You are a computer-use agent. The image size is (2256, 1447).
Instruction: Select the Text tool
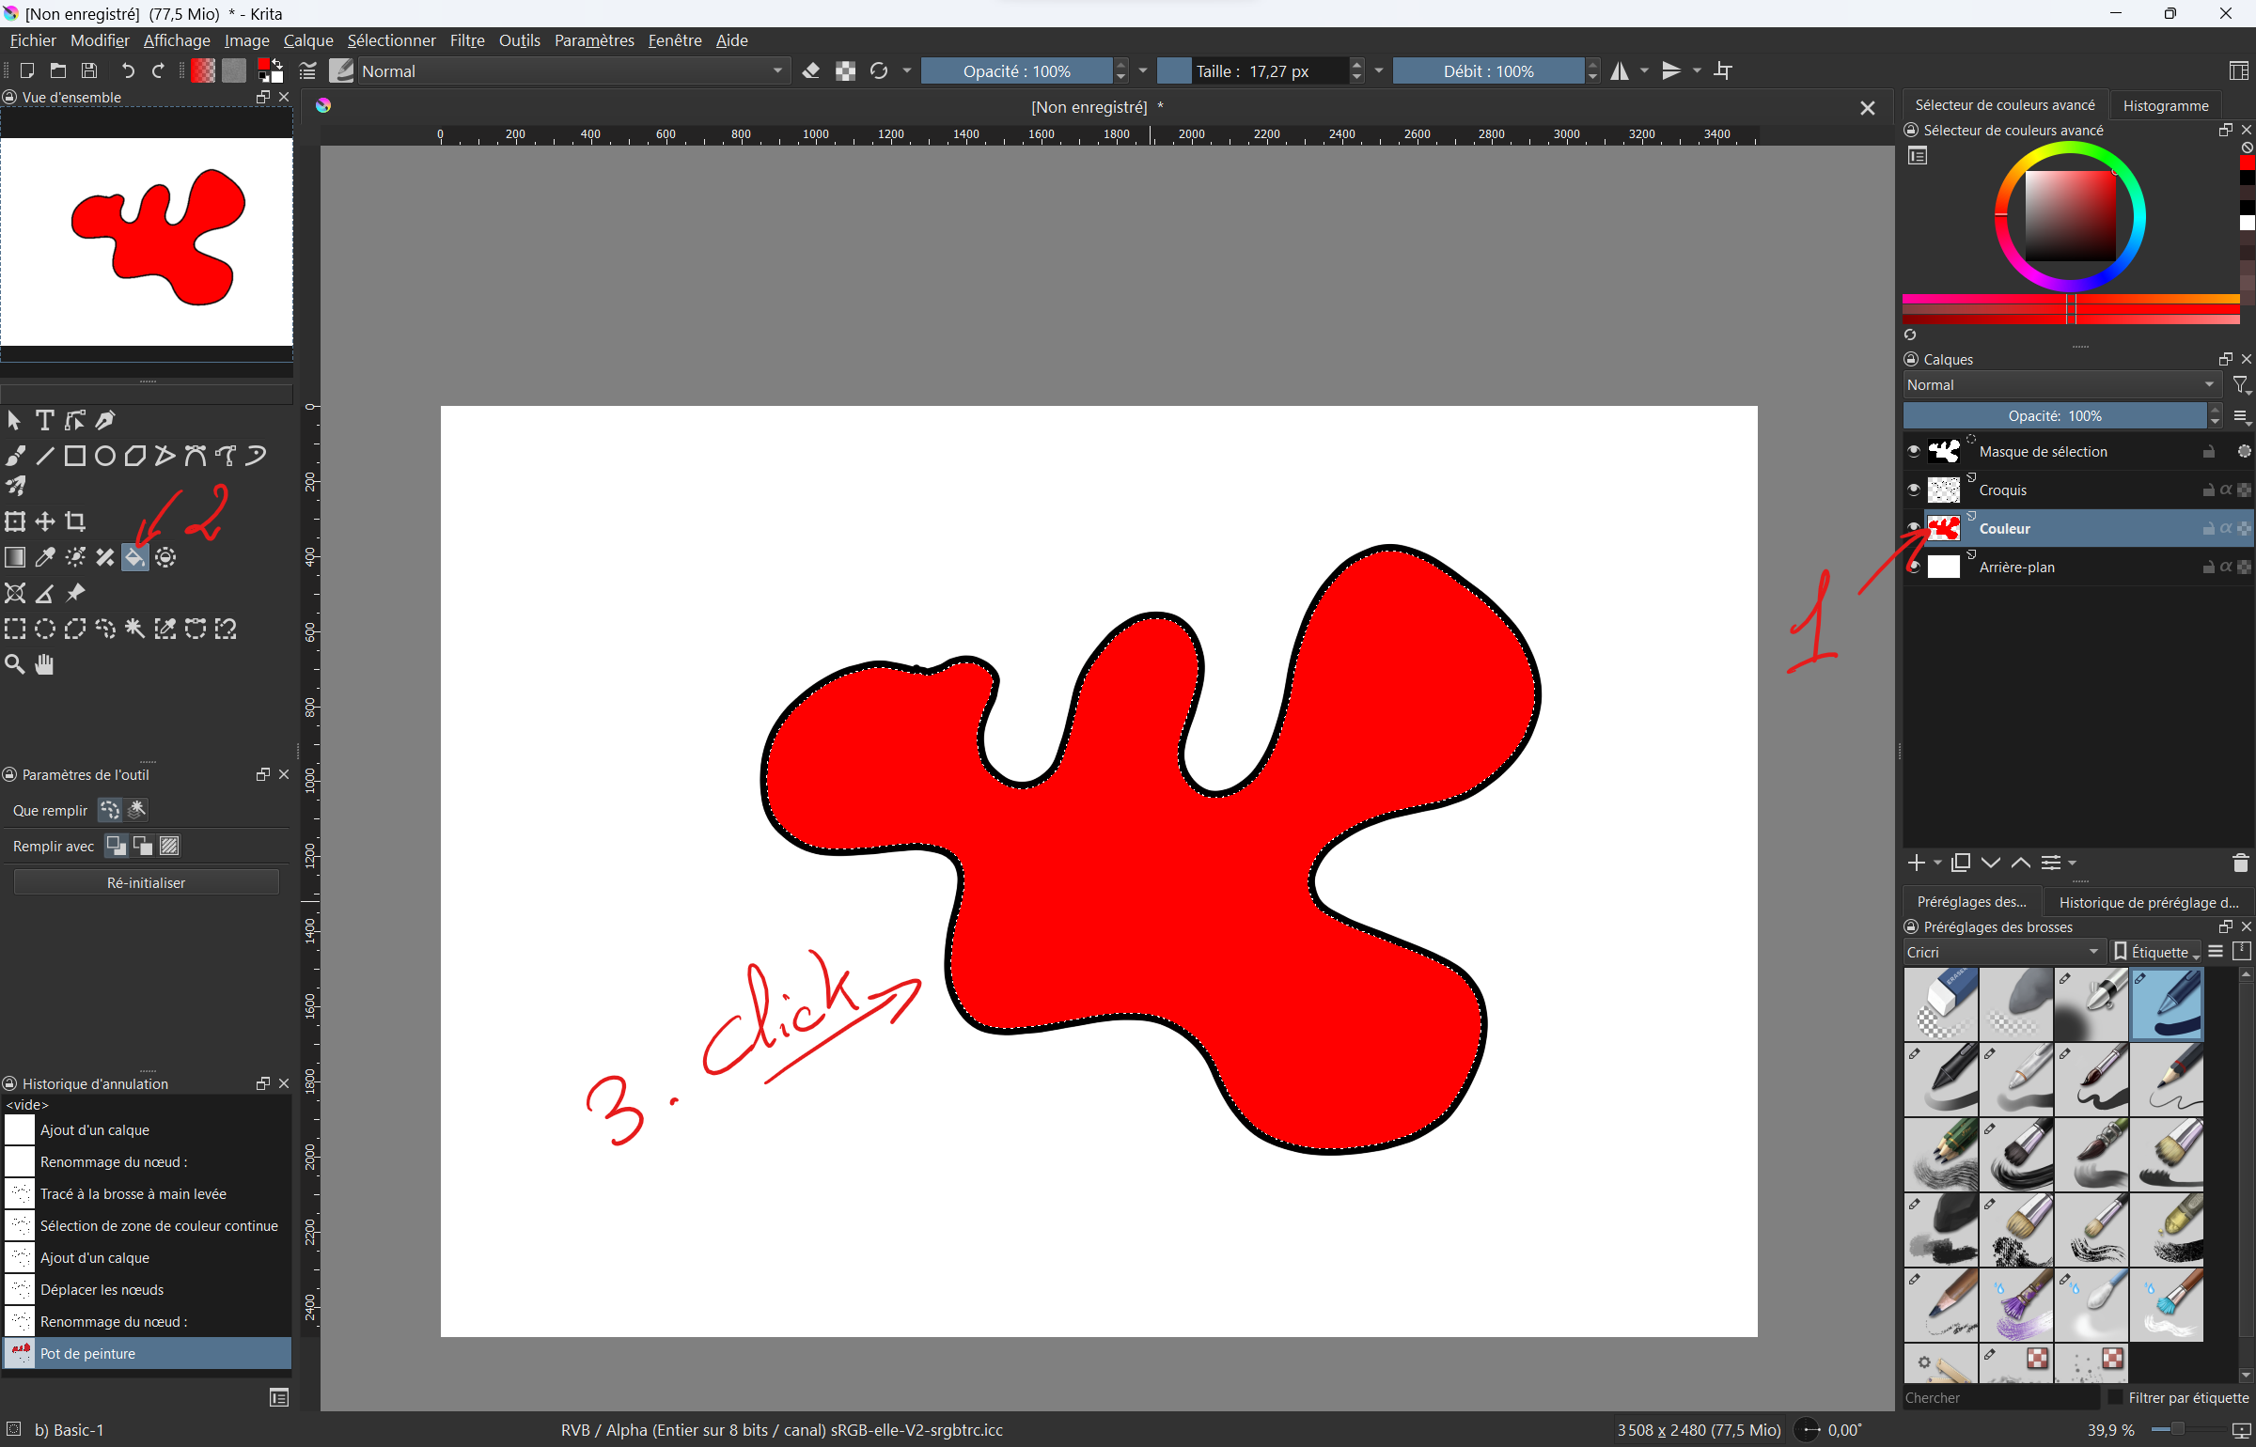click(44, 420)
